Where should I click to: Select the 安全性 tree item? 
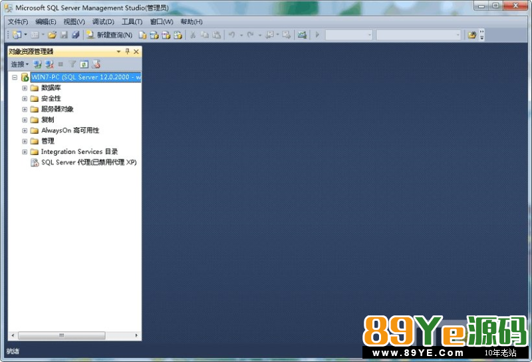51,98
